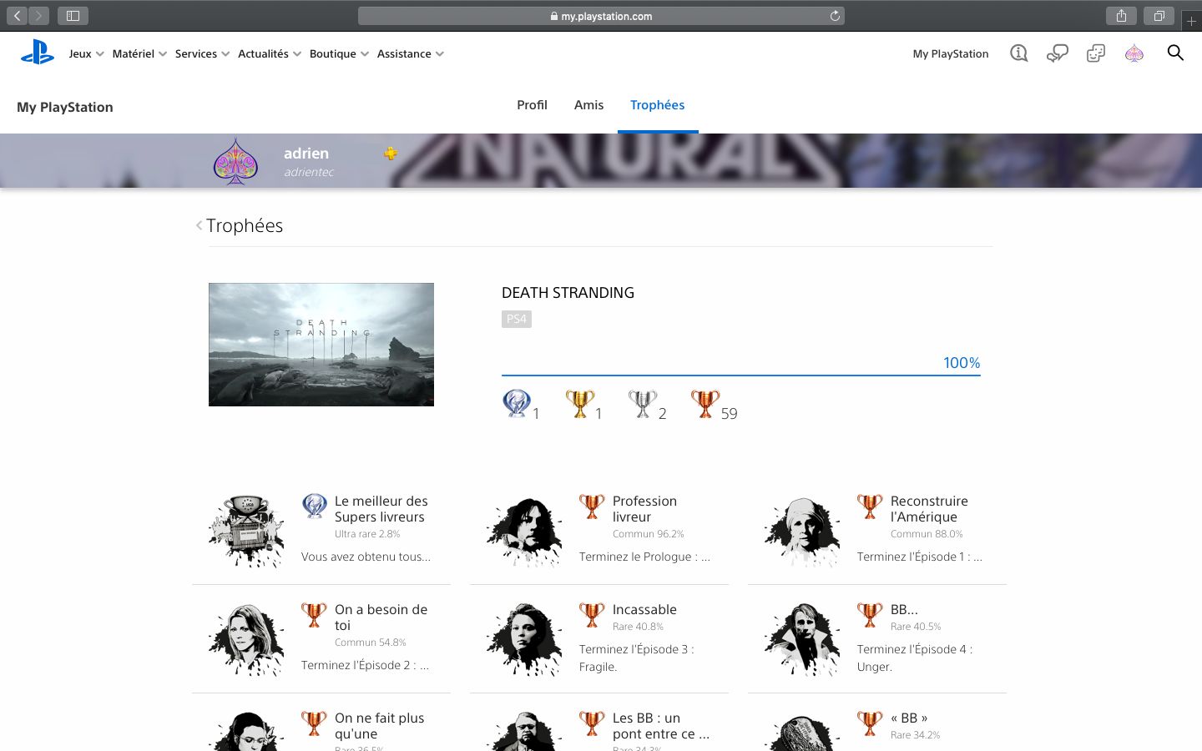Click the gold trophy count icon
The image size is (1202, 751).
(x=580, y=404)
